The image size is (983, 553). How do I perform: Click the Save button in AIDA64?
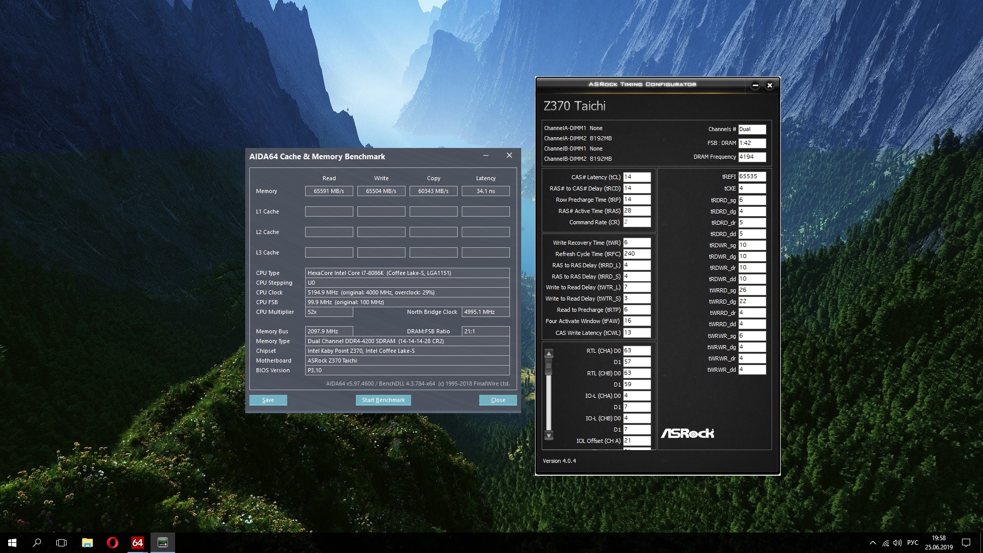(268, 400)
